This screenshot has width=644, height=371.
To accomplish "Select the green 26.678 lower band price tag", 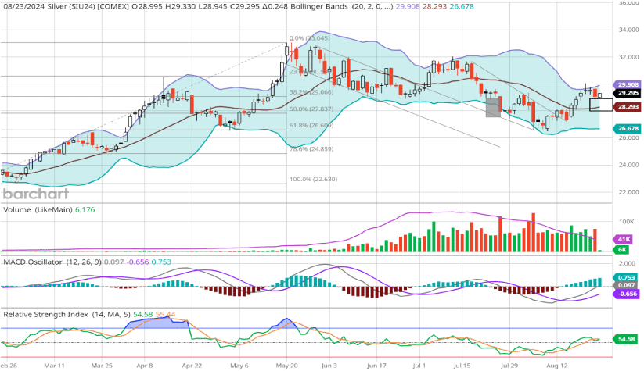I will (628, 128).
